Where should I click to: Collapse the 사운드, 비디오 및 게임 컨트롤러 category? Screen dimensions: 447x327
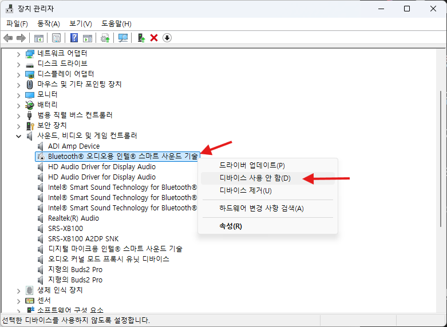click(x=18, y=136)
